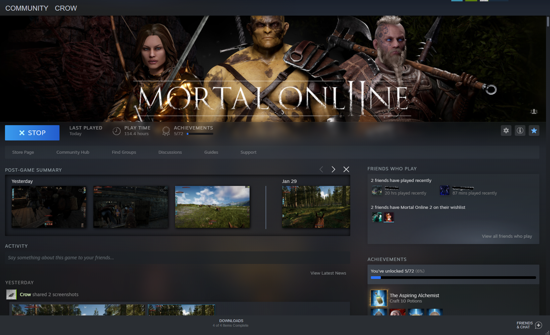
Task: Open the Store Page tab
Action: (x=23, y=152)
